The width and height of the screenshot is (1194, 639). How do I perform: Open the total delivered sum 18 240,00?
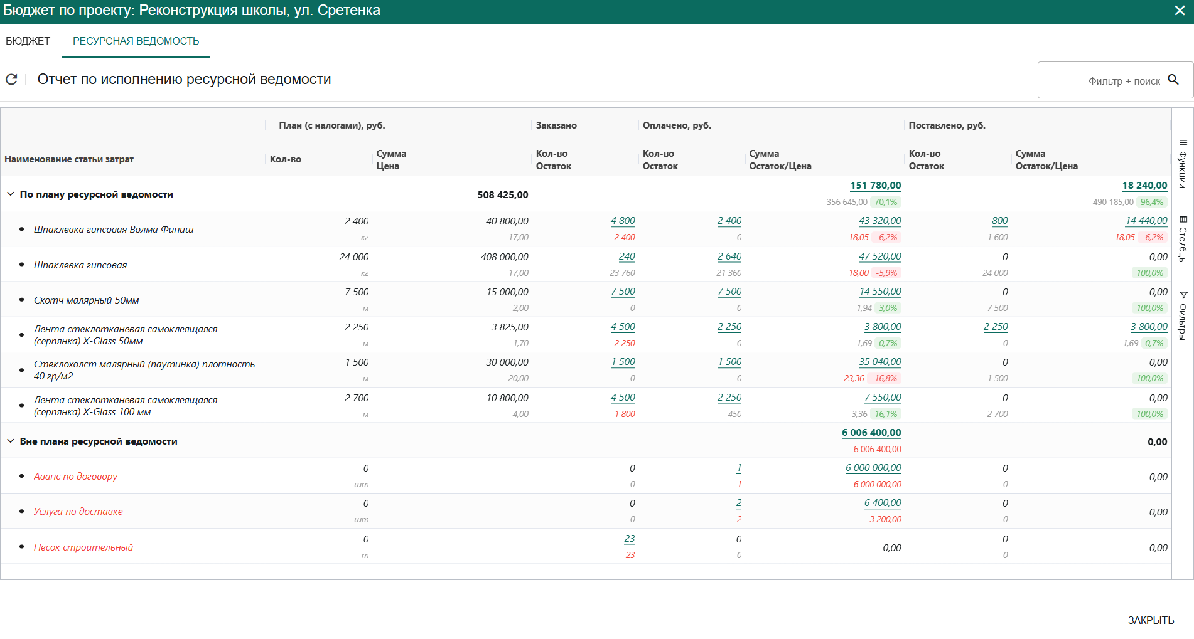[1144, 186]
